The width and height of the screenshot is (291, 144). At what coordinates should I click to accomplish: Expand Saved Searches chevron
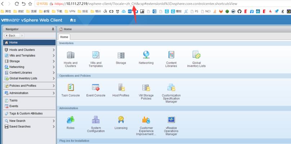[54, 126]
